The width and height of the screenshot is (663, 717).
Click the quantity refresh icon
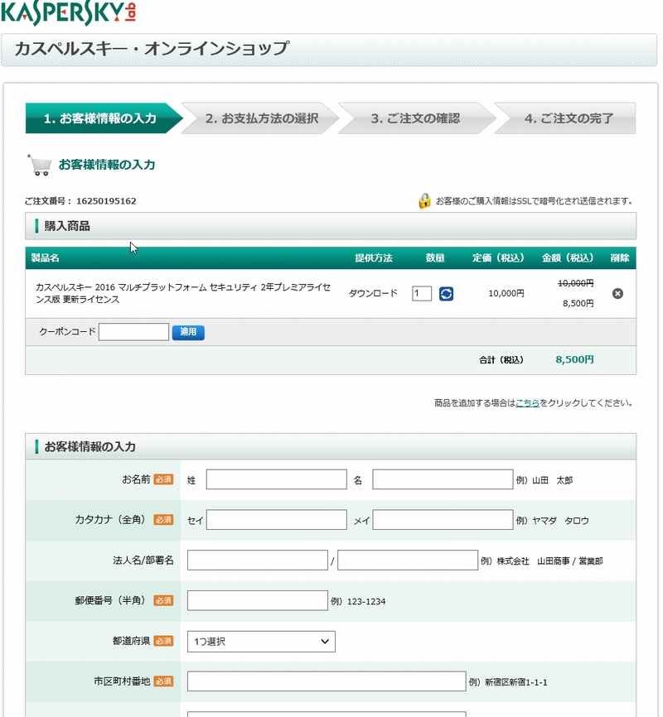(446, 294)
